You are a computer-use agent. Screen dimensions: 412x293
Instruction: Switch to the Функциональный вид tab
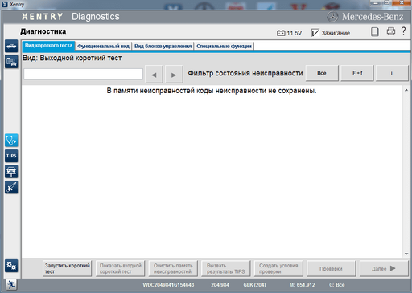[103, 47]
